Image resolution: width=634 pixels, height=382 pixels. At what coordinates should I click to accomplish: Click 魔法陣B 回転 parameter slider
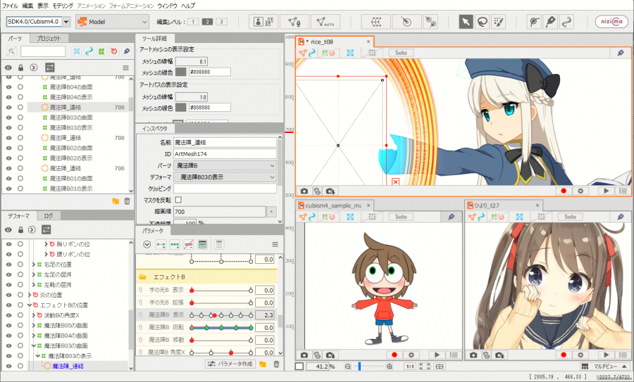[x=221, y=328]
